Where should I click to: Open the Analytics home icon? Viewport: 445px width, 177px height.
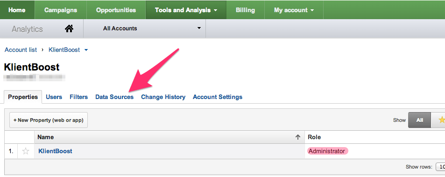69,28
